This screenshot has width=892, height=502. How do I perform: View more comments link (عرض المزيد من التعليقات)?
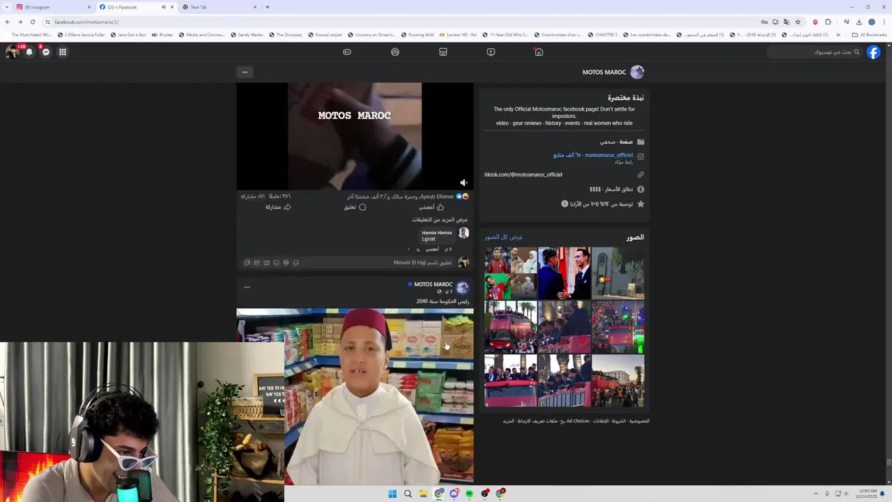pyautogui.click(x=440, y=220)
